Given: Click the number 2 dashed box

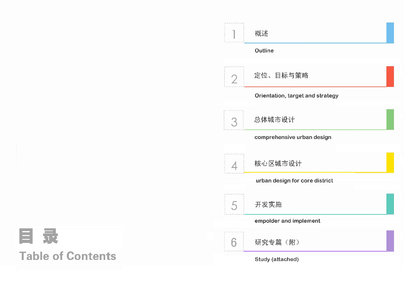Looking at the screenshot, I should (x=234, y=77).
